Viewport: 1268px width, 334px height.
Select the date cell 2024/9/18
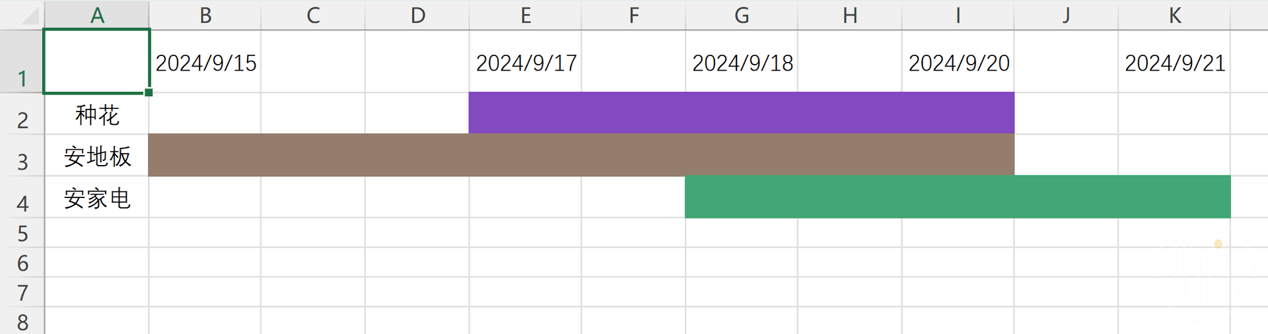[x=742, y=62]
